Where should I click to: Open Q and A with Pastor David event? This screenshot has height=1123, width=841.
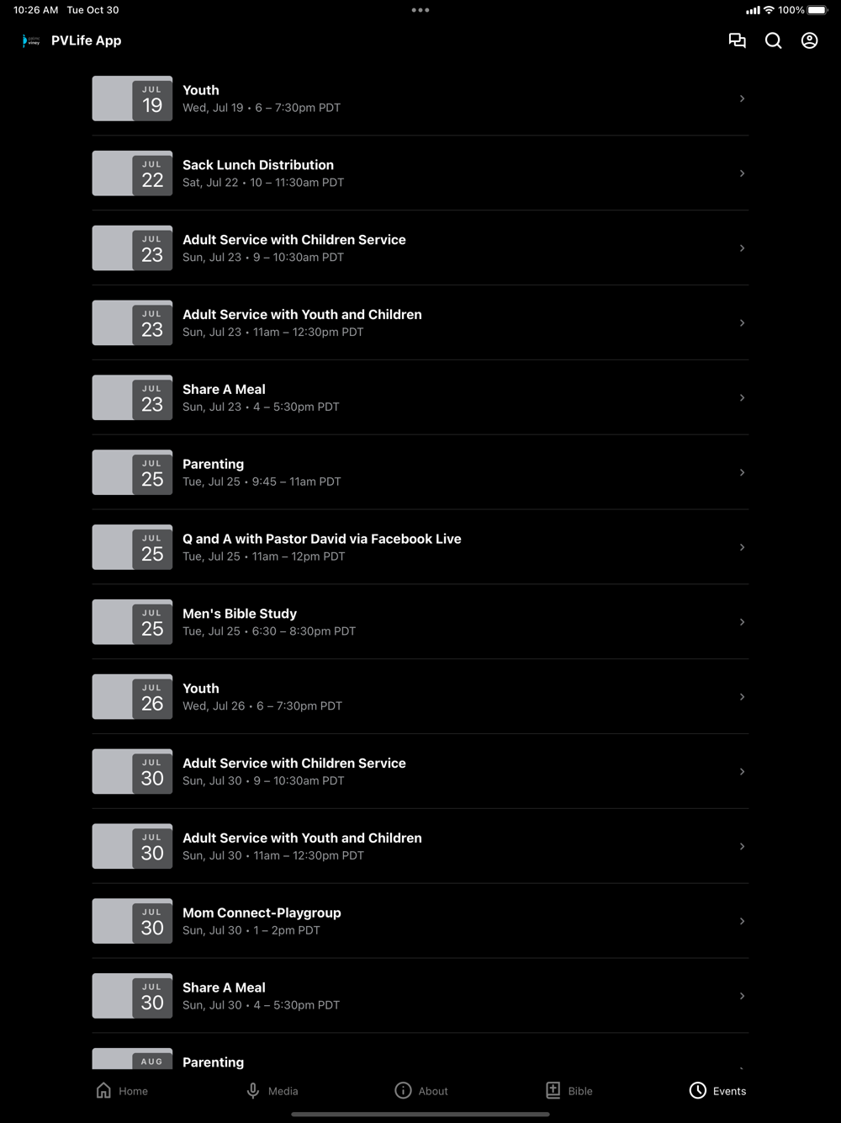tap(420, 547)
